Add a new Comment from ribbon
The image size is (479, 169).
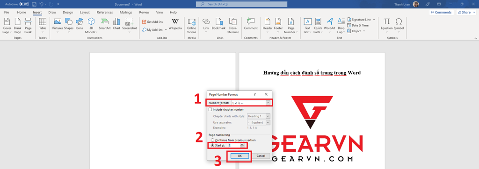point(251,24)
